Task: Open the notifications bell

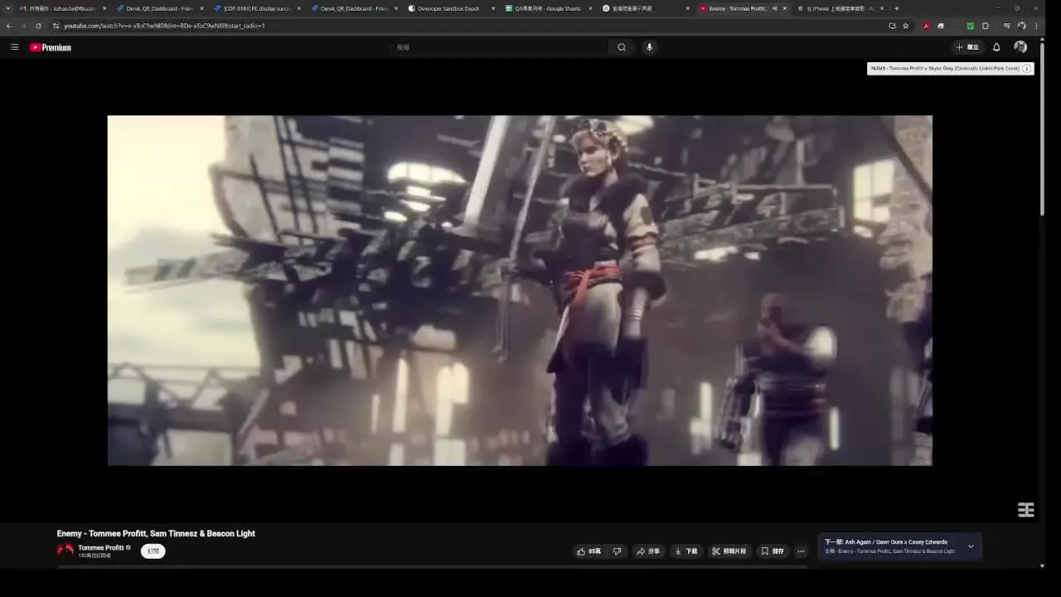Action: click(x=996, y=47)
